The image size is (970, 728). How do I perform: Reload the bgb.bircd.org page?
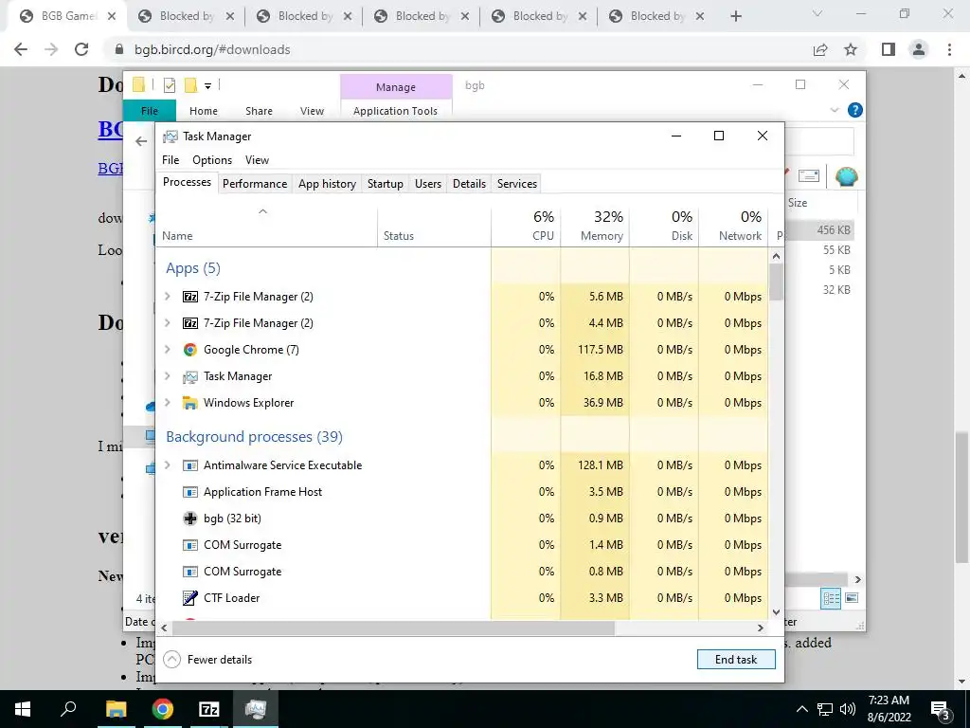[81, 49]
